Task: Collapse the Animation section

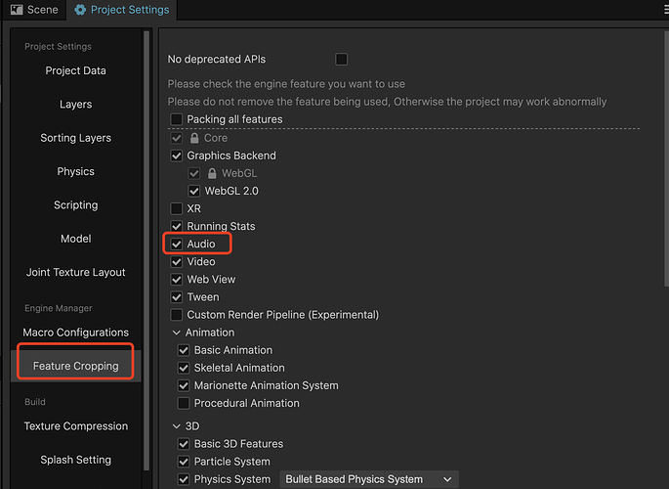Action: (176, 333)
